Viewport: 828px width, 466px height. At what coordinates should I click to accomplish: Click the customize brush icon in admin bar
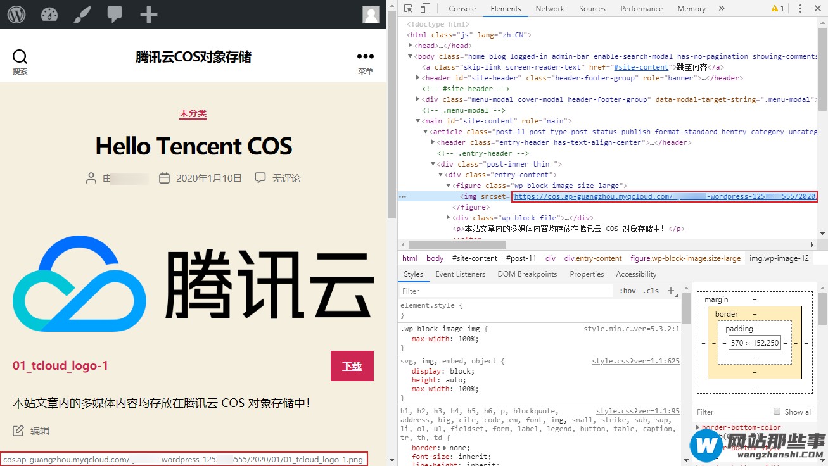(x=82, y=14)
